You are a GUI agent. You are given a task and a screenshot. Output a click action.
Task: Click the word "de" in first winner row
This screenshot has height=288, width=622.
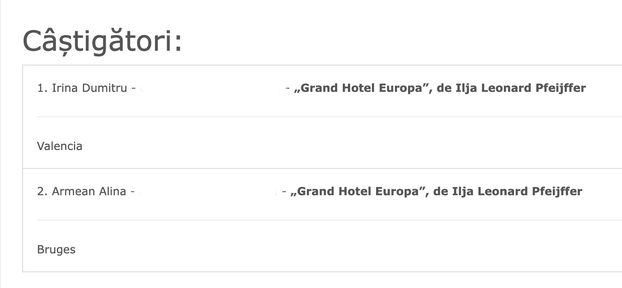point(443,88)
